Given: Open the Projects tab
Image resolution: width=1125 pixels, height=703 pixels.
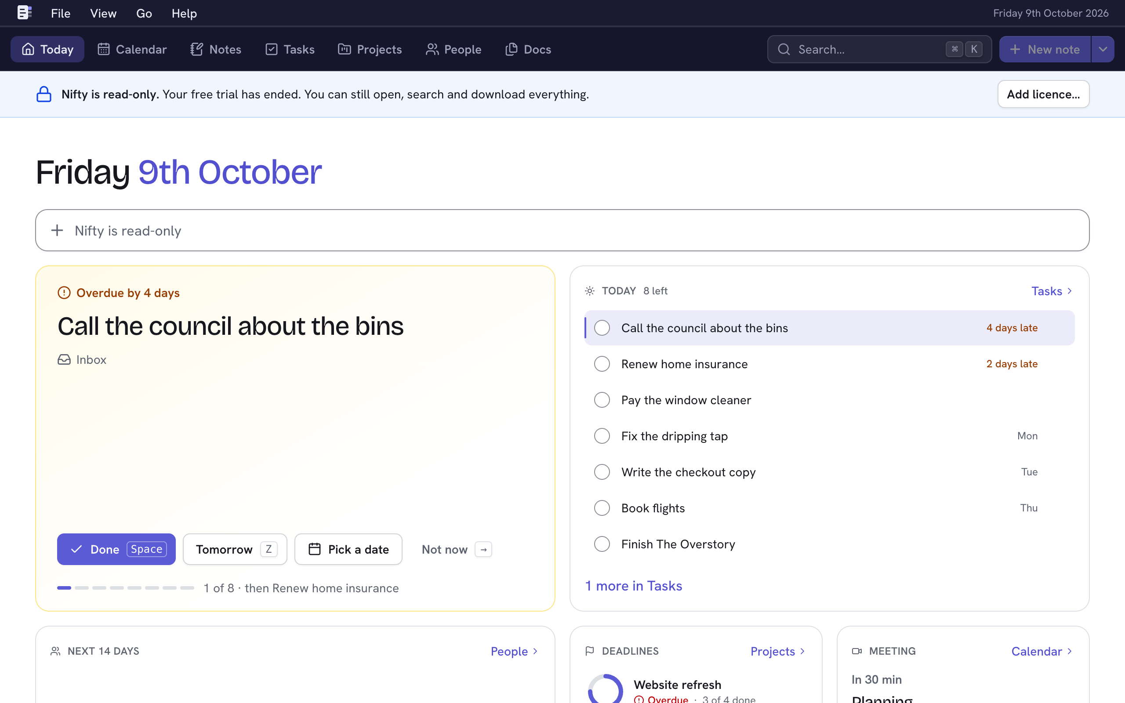Looking at the screenshot, I should (x=370, y=49).
